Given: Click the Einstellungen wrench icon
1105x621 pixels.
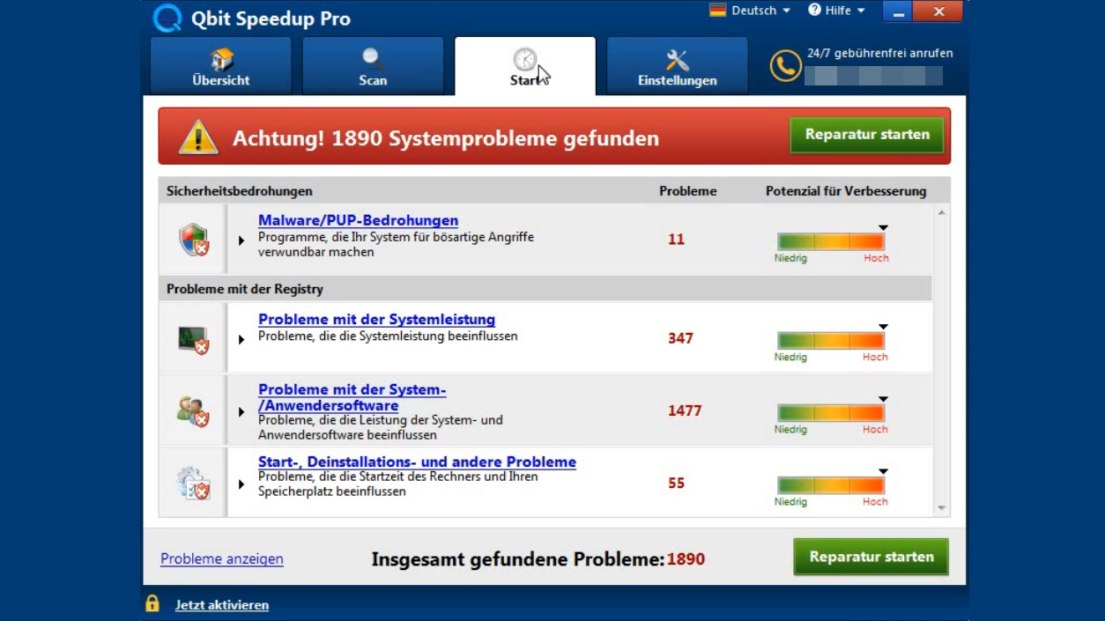Looking at the screenshot, I should coord(678,60).
